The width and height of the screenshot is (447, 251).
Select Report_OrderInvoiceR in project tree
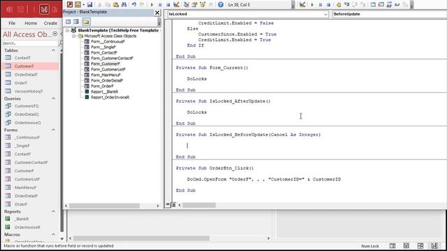coord(110,98)
